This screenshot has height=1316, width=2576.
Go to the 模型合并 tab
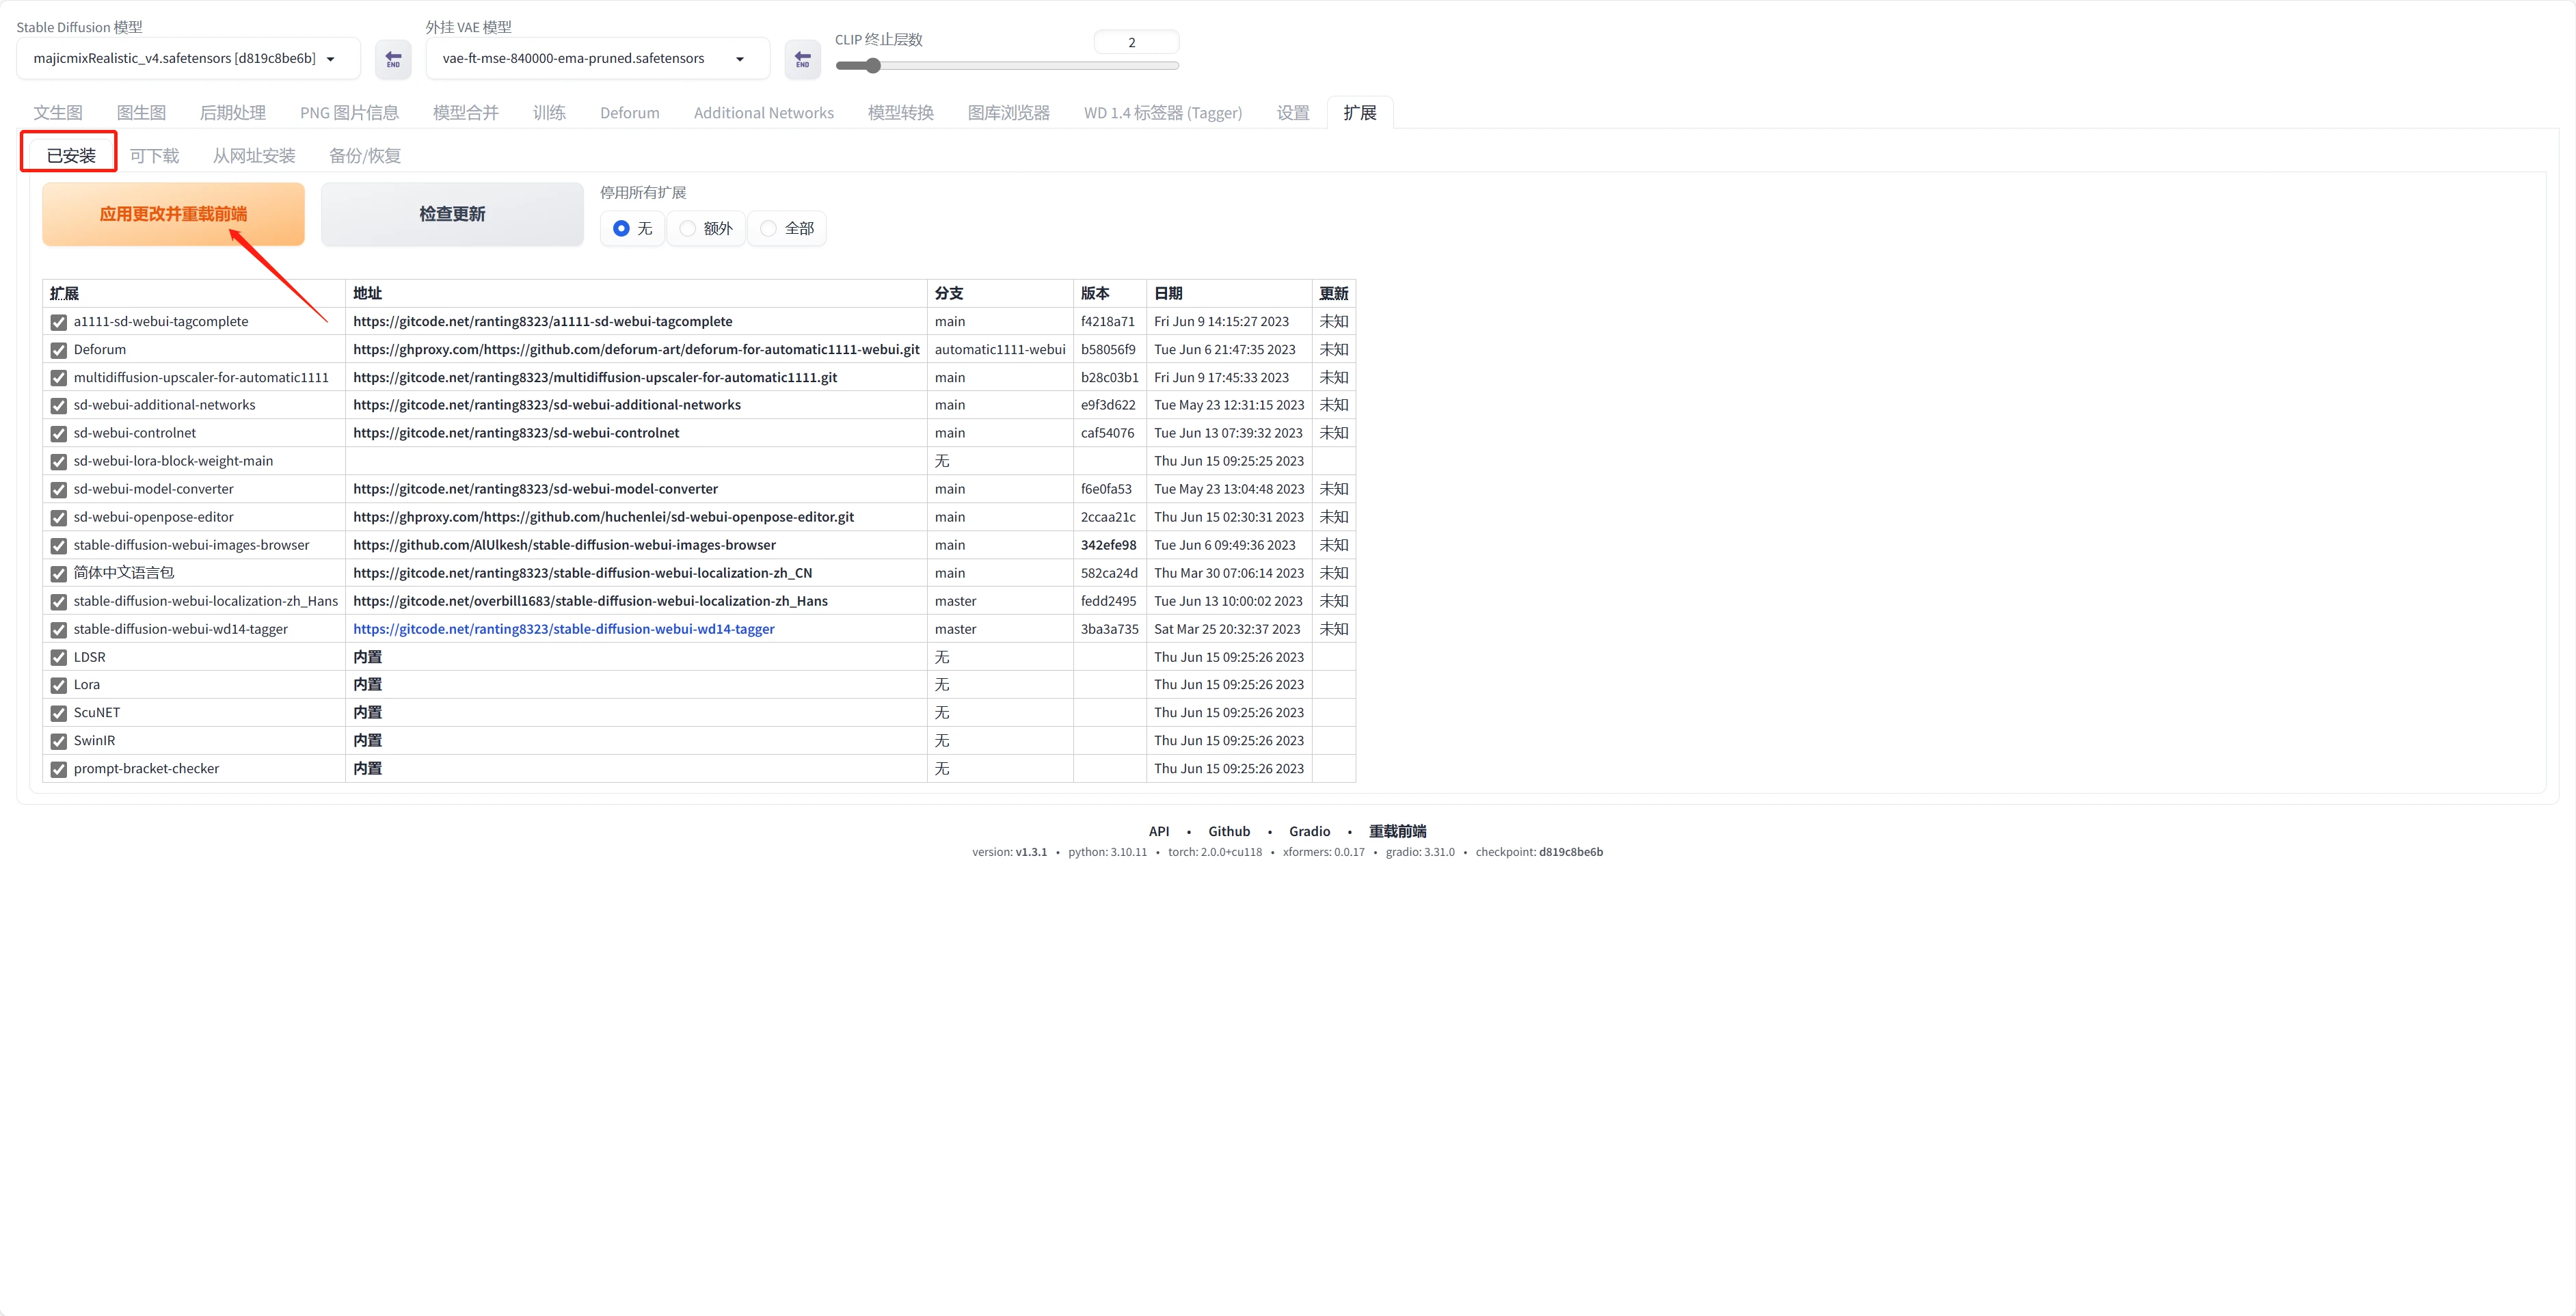pyautogui.click(x=465, y=113)
